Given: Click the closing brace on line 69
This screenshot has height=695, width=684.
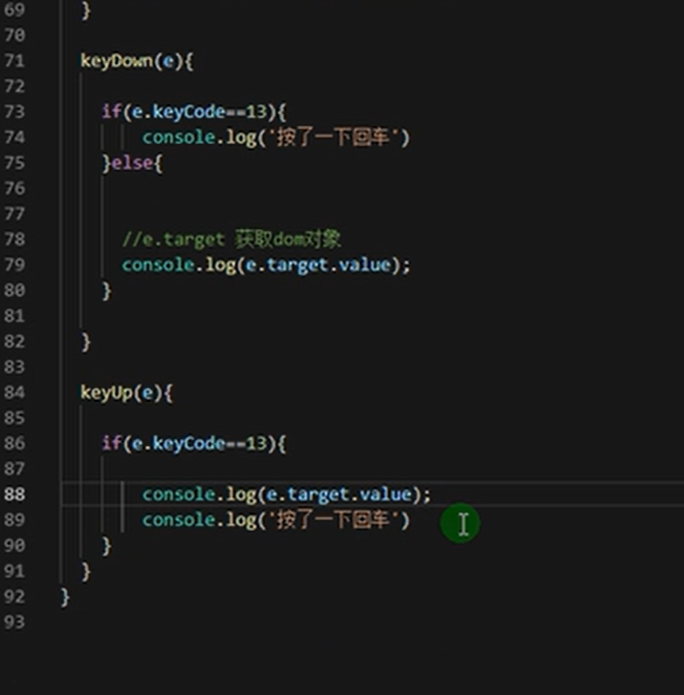Looking at the screenshot, I should coord(86,11).
